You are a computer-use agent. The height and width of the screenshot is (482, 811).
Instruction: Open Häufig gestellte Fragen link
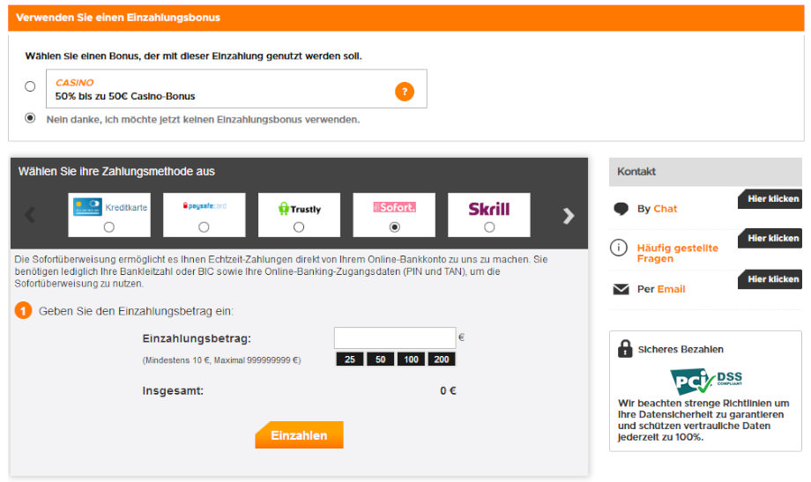[678, 254]
